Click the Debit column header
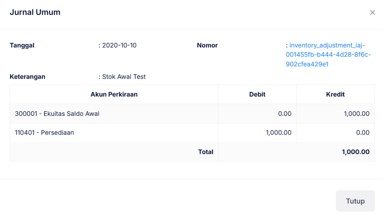Image resolution: width=383 pixels, height=218 pixels. tap(257, 95)
